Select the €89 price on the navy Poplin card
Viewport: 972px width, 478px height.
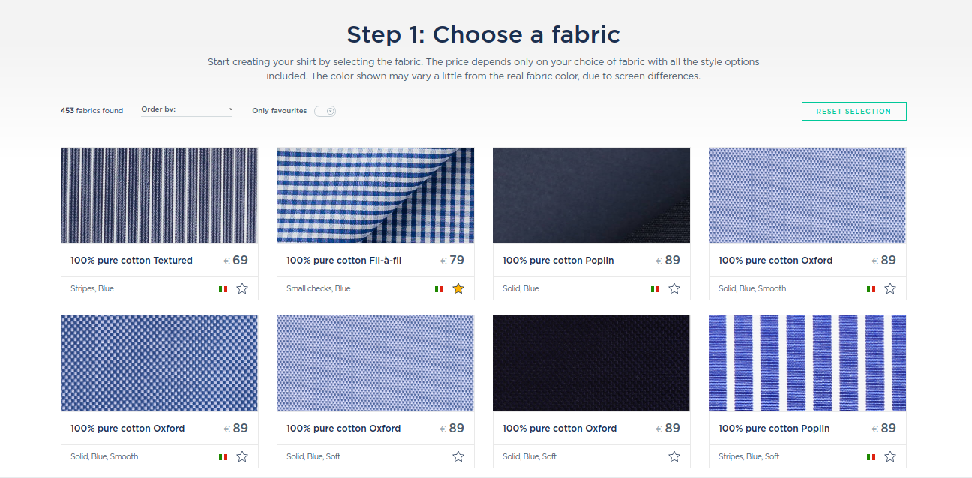tap(667, 261)
